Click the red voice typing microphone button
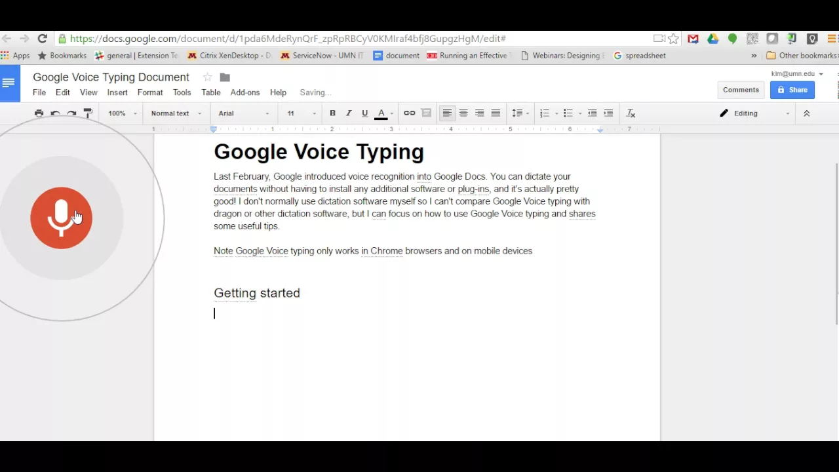The width and height of the screenshot is (839, 472). (61, 218)
